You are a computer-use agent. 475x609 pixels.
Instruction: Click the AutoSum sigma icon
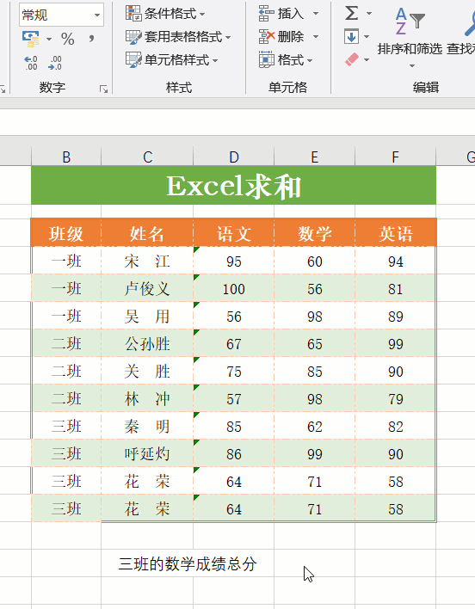click(351, 13)
